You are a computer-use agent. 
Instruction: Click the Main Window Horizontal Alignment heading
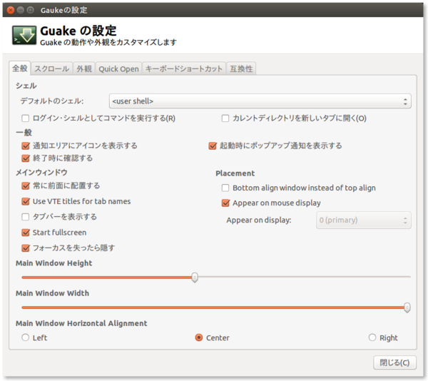coord(81,323)
